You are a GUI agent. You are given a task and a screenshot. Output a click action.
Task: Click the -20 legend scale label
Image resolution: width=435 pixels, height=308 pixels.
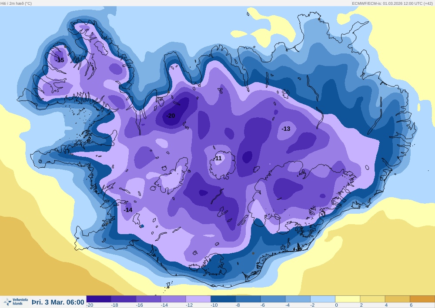pyautogui.click(x=90, y=305)
